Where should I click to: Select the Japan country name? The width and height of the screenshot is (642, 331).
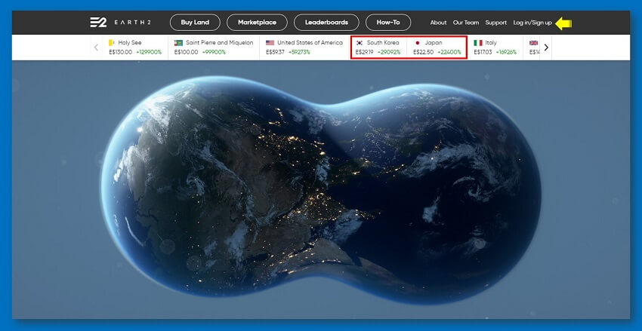[x=434, y=42]
